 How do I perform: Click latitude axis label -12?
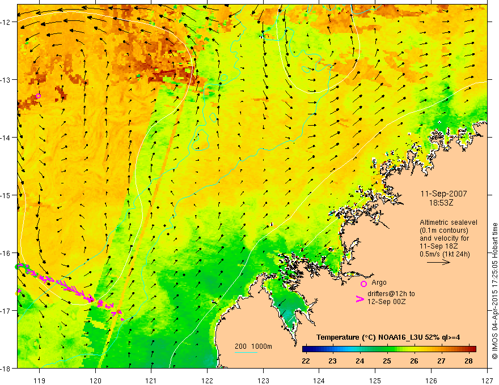[6, 22]
